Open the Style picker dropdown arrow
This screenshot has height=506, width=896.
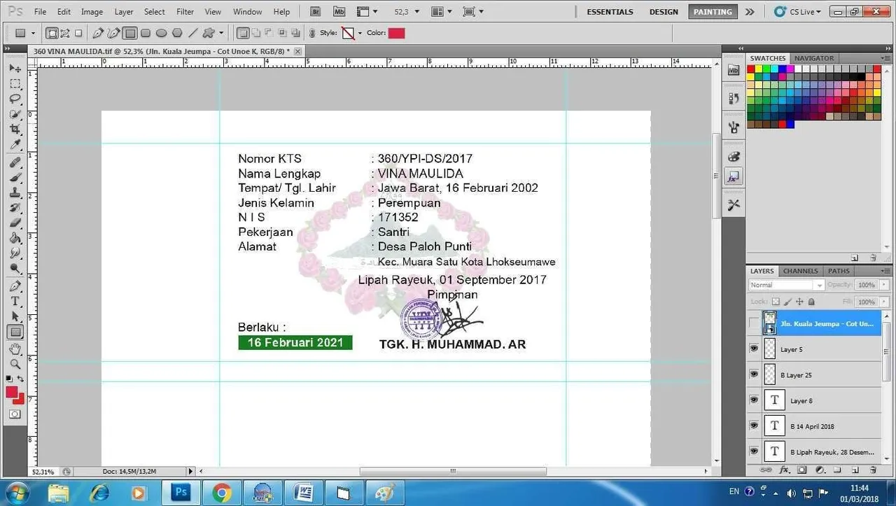tap(360, 33)
